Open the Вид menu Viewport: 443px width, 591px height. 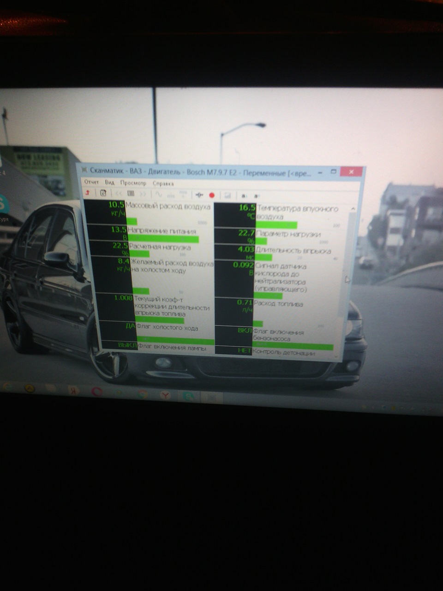109,183
